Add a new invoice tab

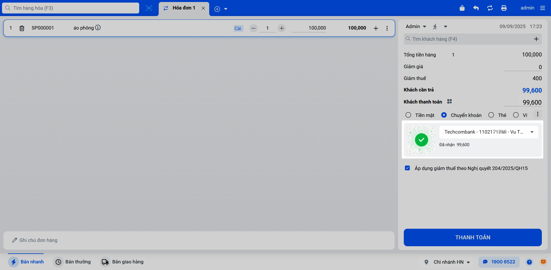point(217,9)
